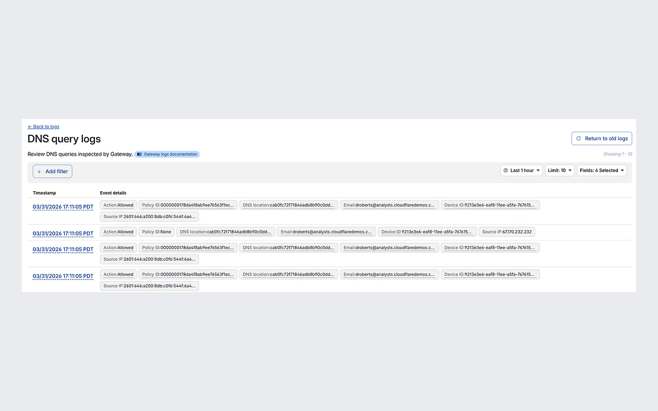658x411 pixels.
Task: Click DNS location chip in the Policy ID:None row
Action: pyautogui.click(x=226, y=232)
